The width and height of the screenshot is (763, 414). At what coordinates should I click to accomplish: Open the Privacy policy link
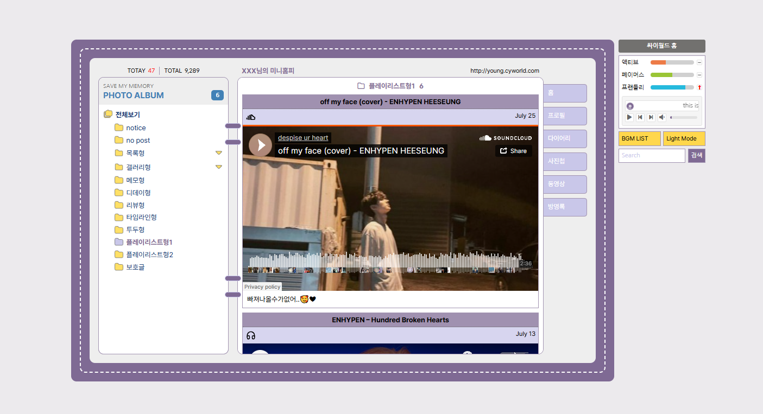tap(262, 286)
